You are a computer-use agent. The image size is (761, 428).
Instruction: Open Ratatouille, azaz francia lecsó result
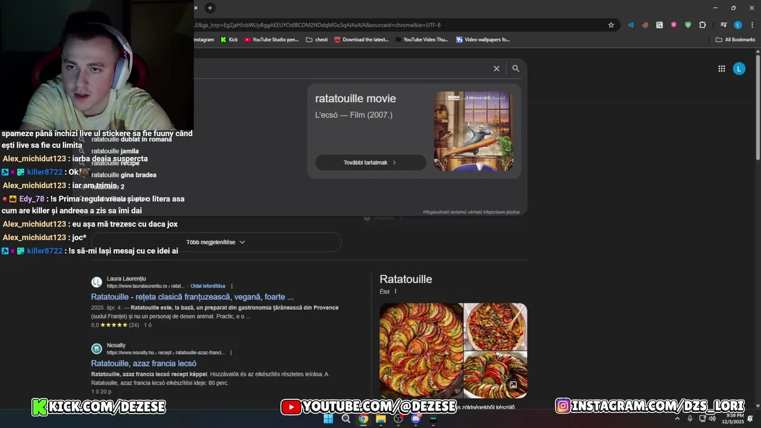click(143, 363)
